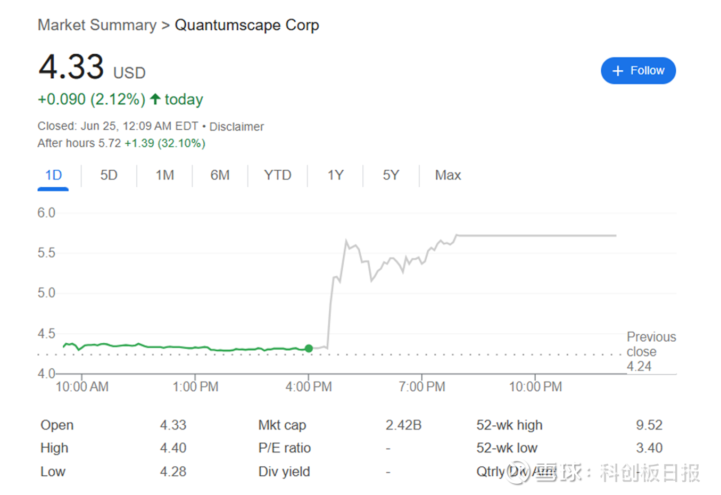
Task: Click the 52-wk high label
Action: tap(509, 425)
